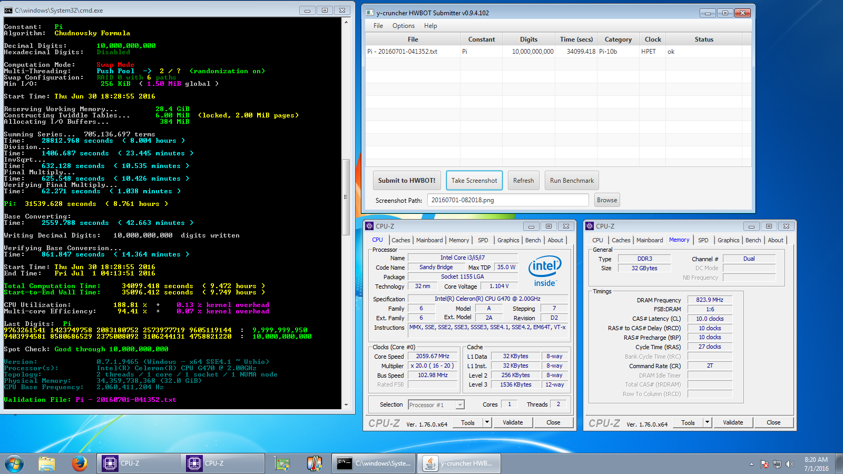Open SPD tab in right CPU-Z window
Viewport: 843px width, 474px height.
point(703,240)
